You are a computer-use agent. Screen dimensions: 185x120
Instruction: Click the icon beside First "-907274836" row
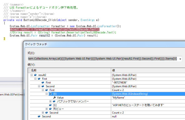tap(43, 83)
